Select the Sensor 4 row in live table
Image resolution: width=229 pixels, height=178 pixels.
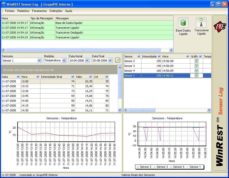pos(167,71)
